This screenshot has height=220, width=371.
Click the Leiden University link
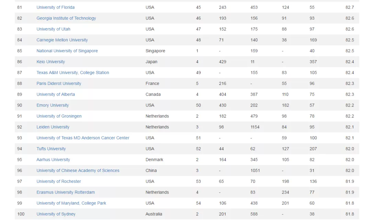(53, 127)
